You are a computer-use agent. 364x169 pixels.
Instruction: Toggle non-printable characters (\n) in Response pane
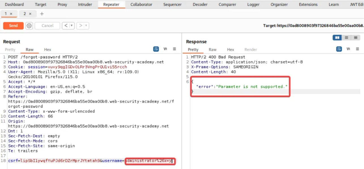coord(348,49)
